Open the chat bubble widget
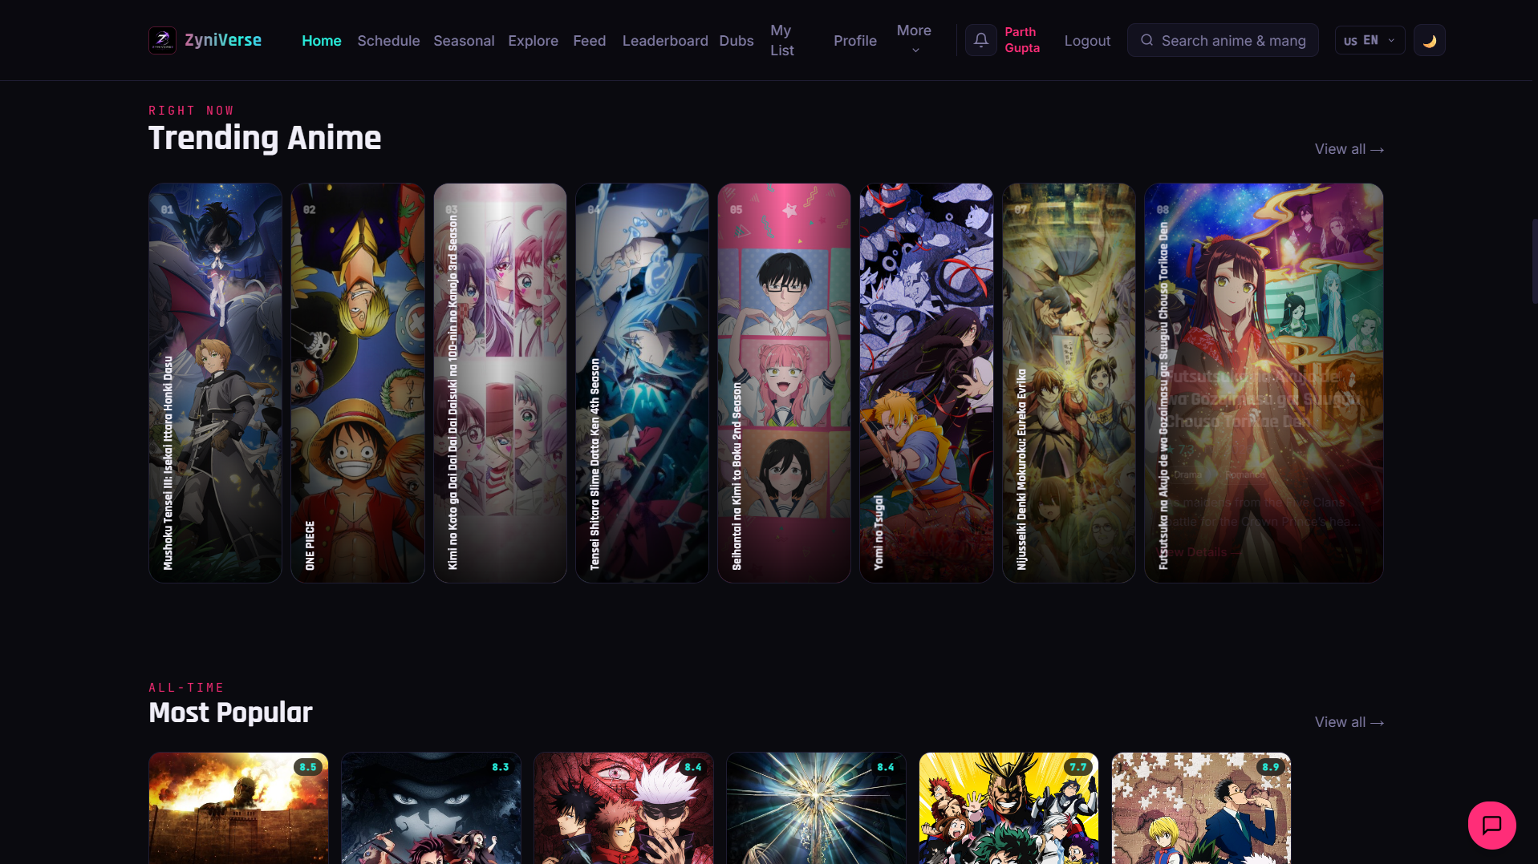1538x864 pixels. coord(1491,825)
